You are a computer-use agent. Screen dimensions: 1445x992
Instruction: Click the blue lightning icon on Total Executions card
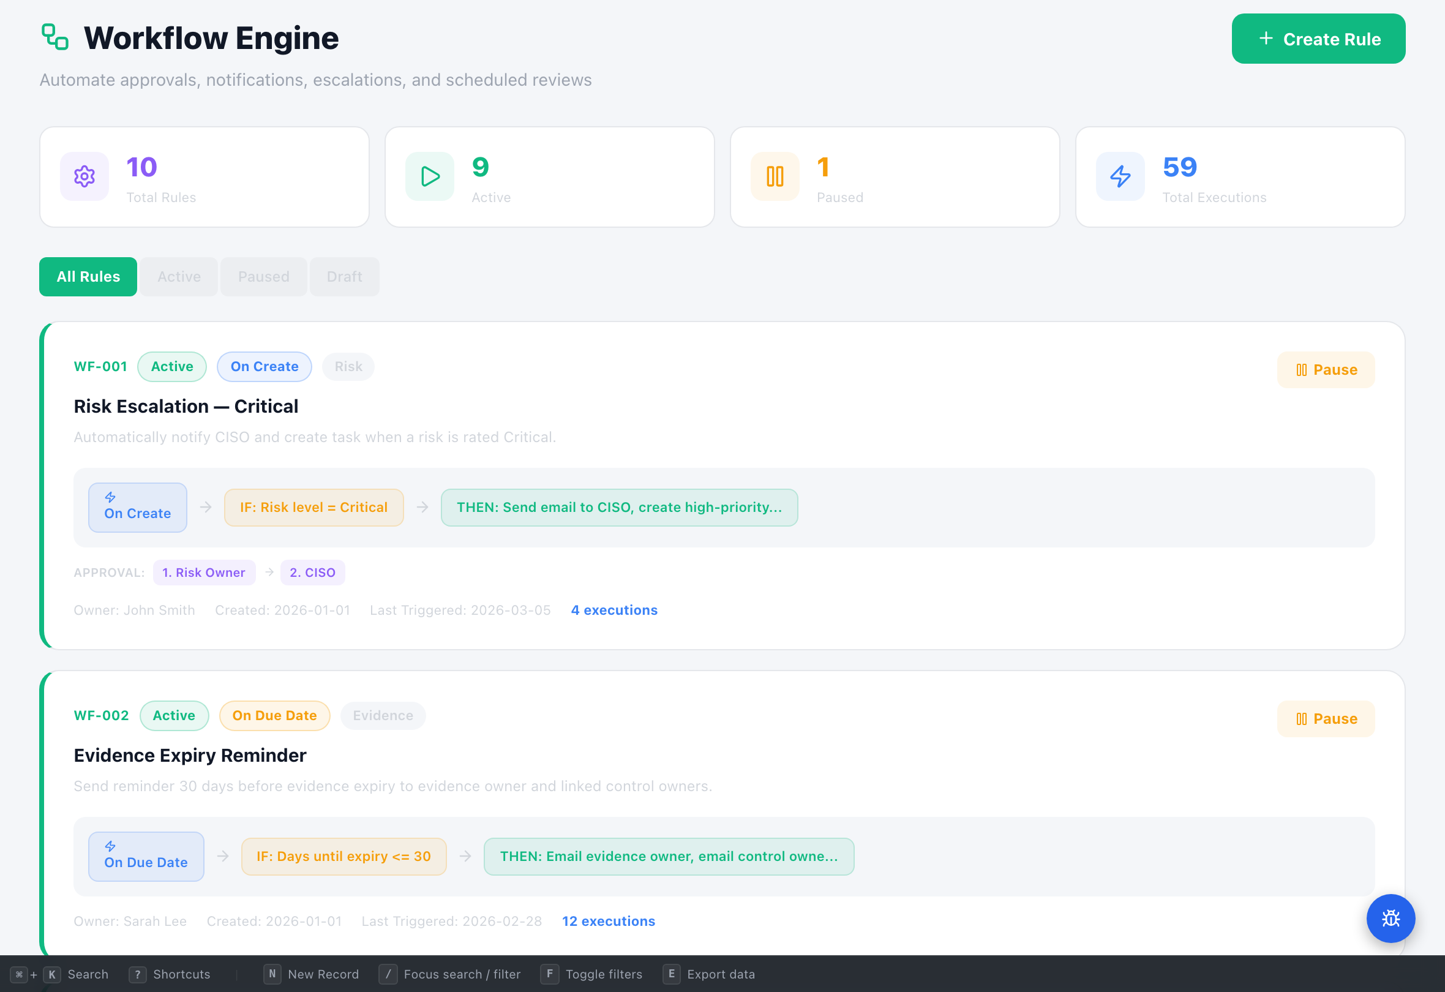1120,176
